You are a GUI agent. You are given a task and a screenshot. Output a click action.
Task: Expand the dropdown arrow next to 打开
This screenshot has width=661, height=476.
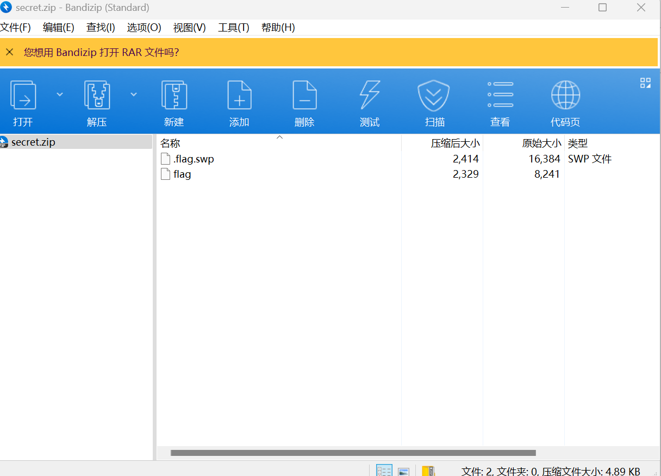pos(60,95)
